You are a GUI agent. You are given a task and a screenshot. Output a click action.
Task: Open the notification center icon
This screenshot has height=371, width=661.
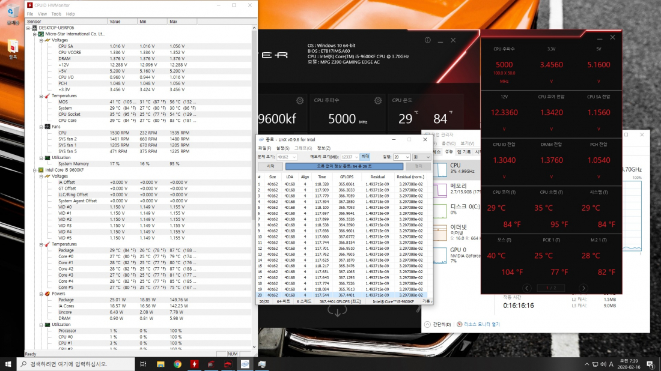650,364
